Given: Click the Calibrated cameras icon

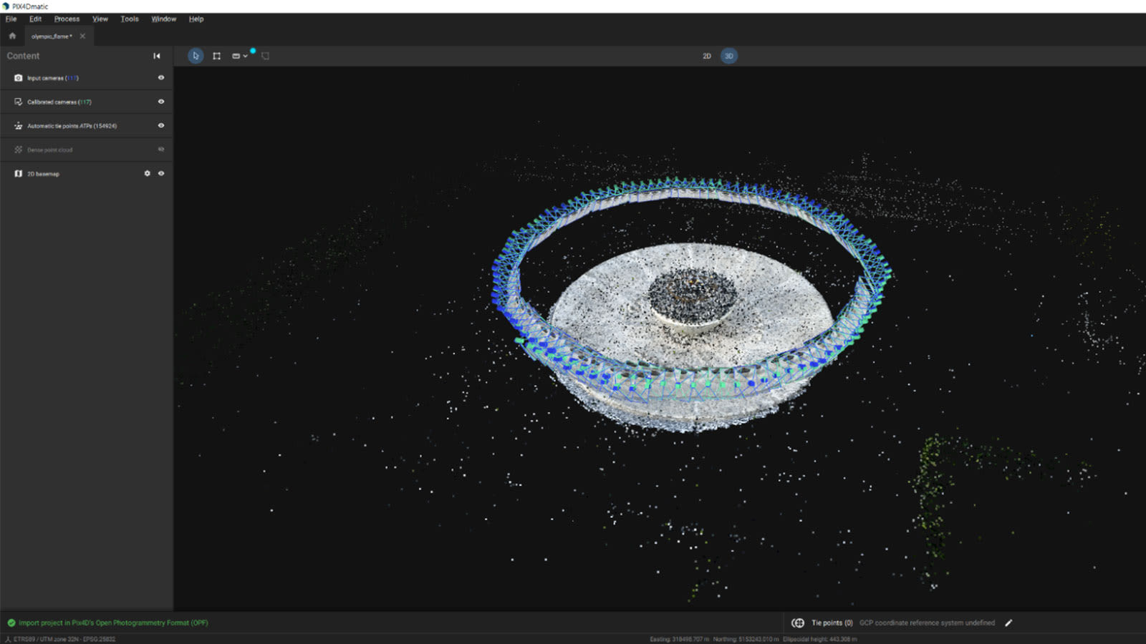Looking at the screenshot, I should coord(17,102).
